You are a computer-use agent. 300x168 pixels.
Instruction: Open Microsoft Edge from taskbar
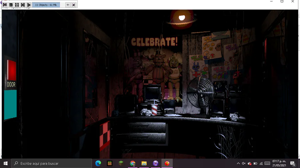(x=98, y=163)
